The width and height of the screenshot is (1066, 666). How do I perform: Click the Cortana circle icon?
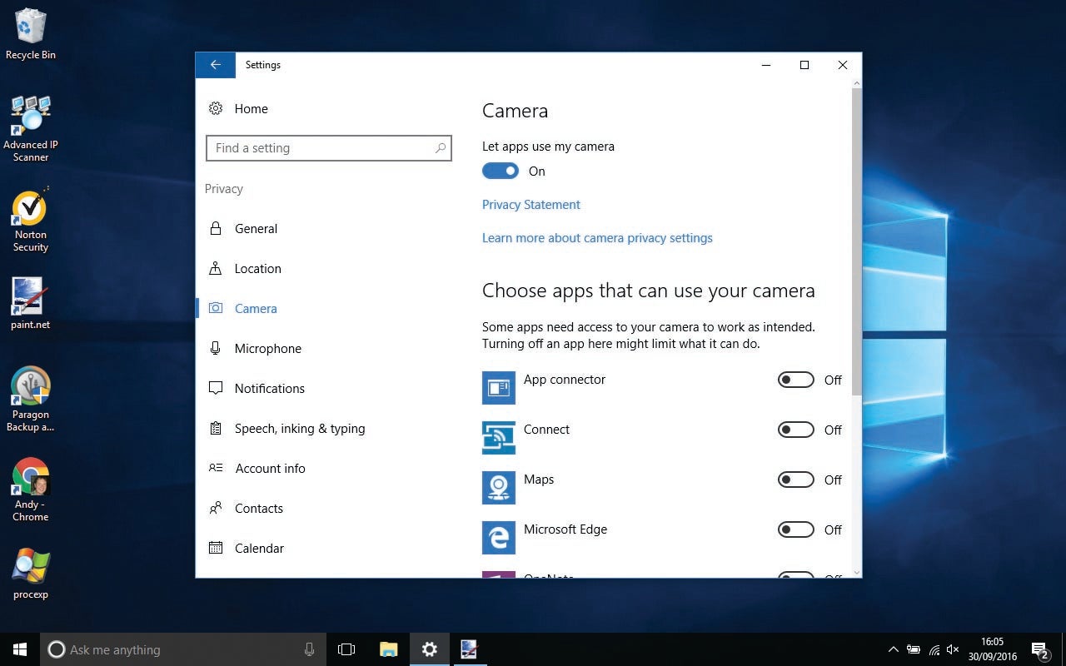pyautogui.click(x=56, y=649)
